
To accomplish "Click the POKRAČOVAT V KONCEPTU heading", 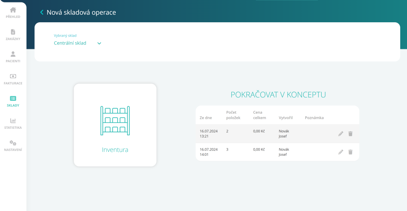I will coord(278,95).
